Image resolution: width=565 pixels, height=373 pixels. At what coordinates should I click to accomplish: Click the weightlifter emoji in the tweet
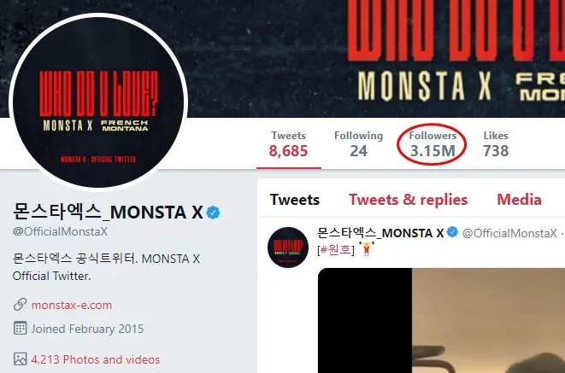tap(367, 249)
